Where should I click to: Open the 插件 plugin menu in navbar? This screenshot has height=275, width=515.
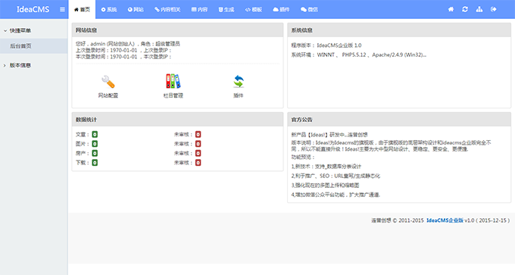[x=281, y=10]
